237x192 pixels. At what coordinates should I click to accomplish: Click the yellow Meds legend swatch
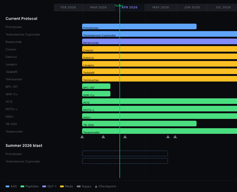[62, 186]
